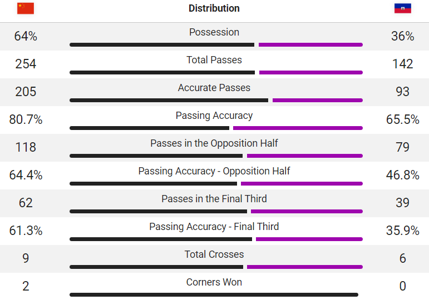Click the black Total Passes bar segment
Image resolution: width=429 pixels, height=300 pixels.
162,73
